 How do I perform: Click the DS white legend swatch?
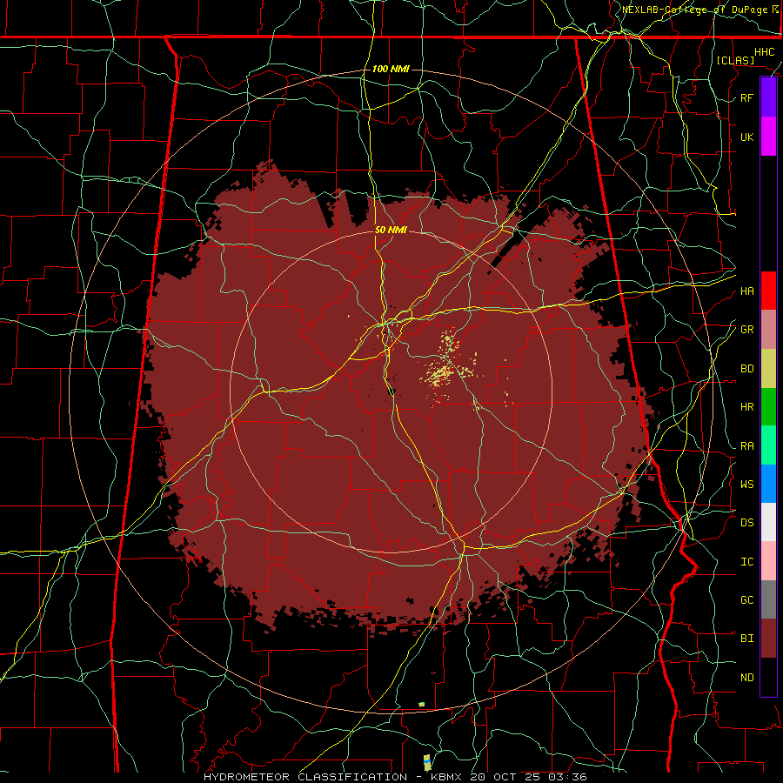click(768, 522)
